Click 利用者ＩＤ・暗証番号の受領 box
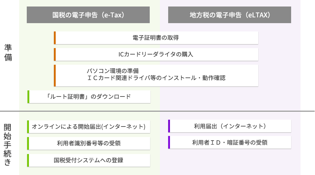The width and height of the screenshot is (315, 175). coord(230,142)
